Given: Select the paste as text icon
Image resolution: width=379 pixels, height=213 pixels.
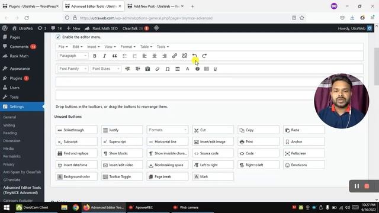Looking at the screenshot, I should coord(147,69).
